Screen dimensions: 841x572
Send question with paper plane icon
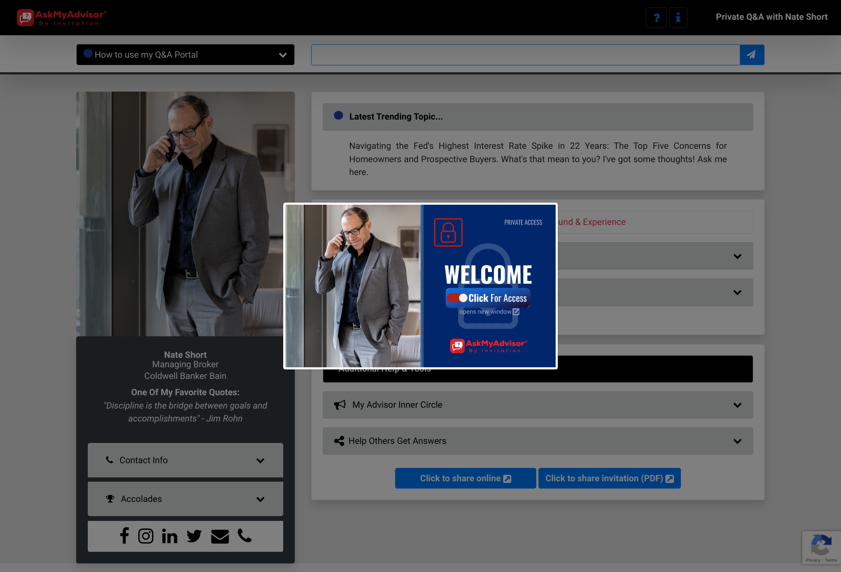(x=752, y=55)
